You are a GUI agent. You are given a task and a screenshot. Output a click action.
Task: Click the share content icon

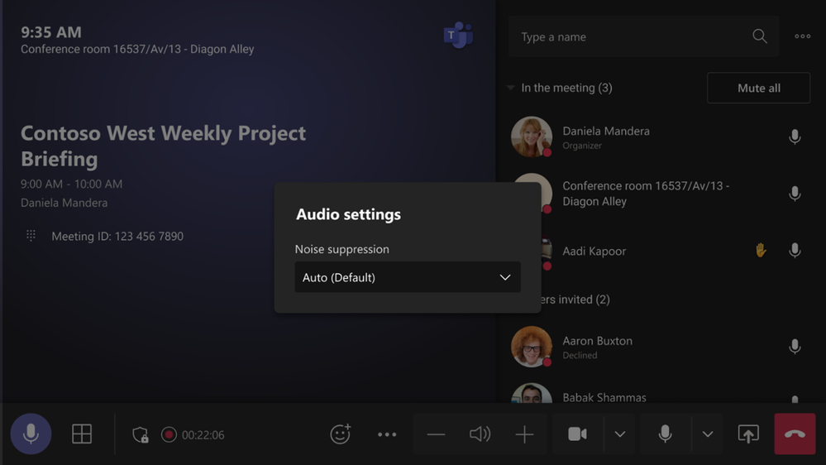coord(748,434)
